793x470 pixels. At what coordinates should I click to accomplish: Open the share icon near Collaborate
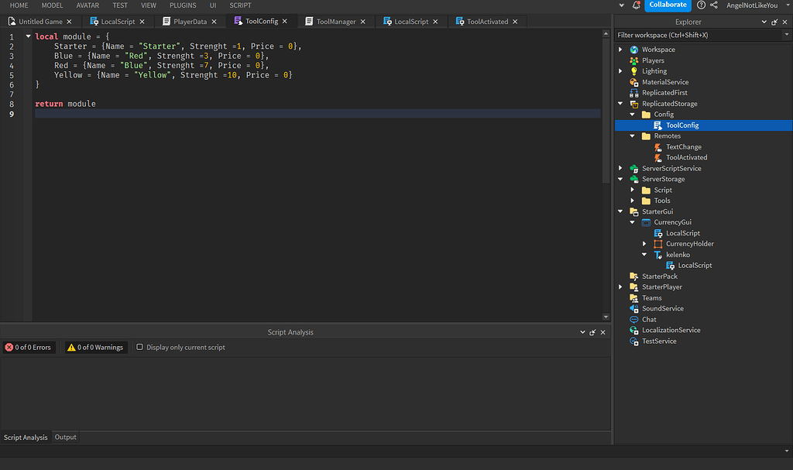tap(714, 5)
